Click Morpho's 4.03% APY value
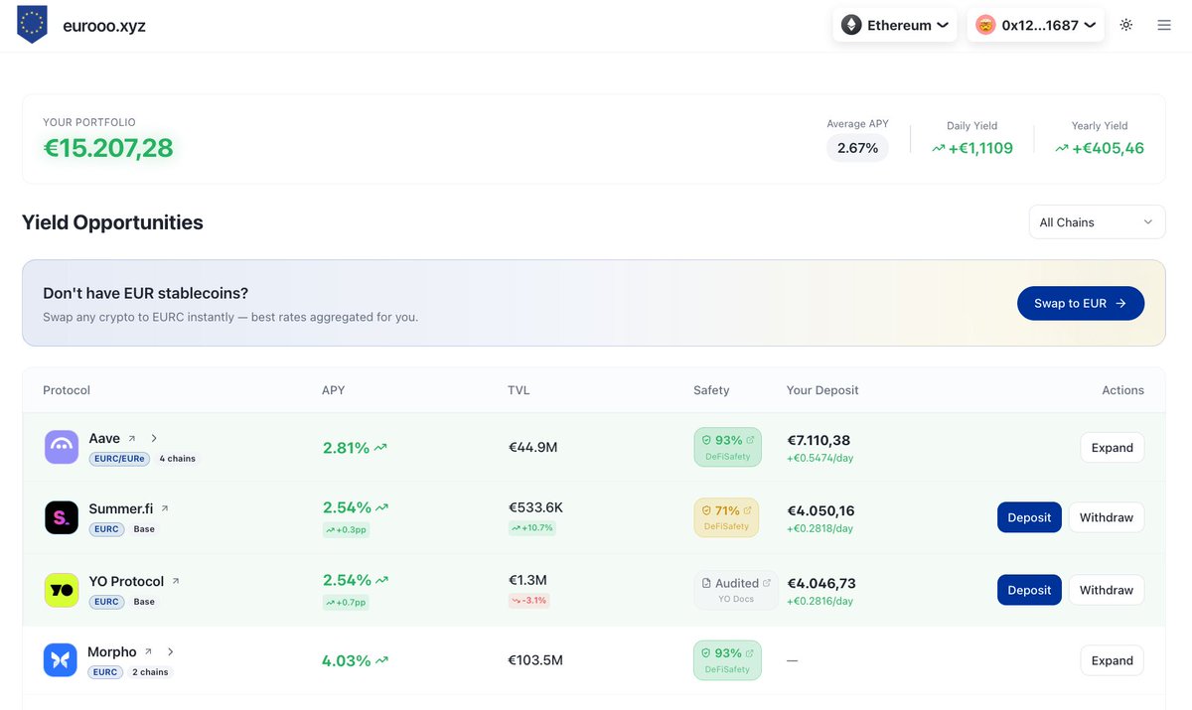 (346, 660)
